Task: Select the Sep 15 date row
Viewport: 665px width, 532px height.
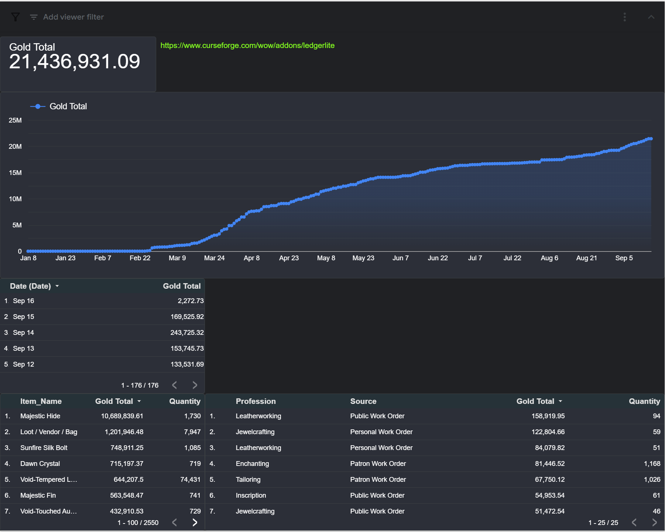Action: pyautogui.click(x=102, y=317)
